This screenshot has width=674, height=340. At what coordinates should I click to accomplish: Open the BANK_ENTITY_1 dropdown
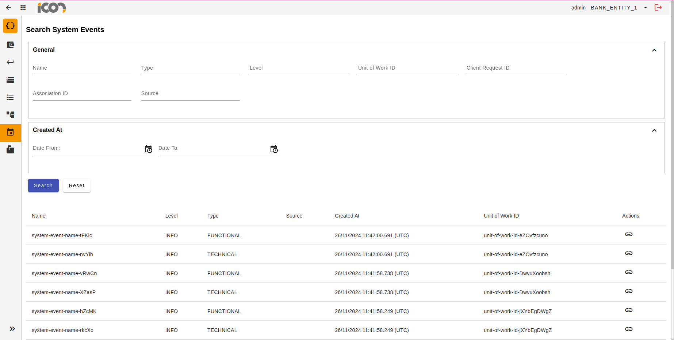[x=646, y=7]
